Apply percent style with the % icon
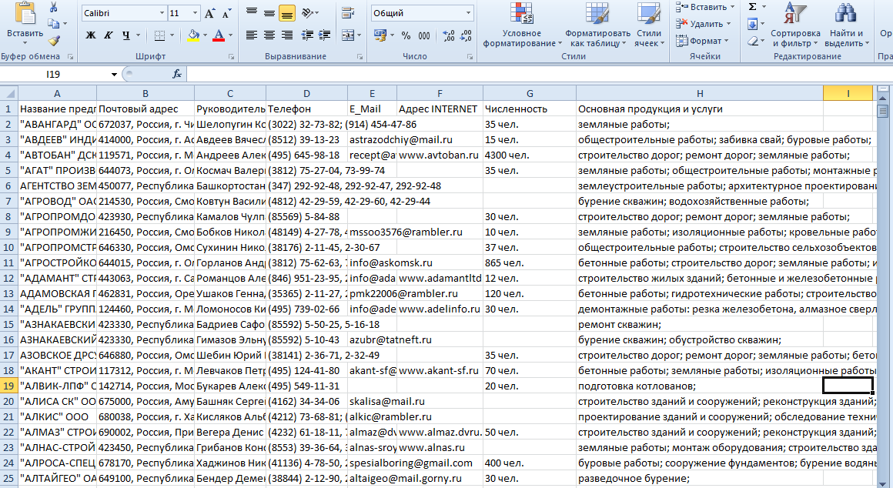This screenshot has width=893, height=488. pyautogui.click(x=406, y=35)
